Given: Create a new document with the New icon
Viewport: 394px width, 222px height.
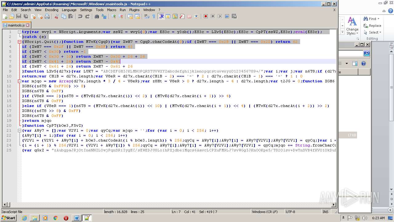Looking at the screenshot, I should [x=5, y=16].
